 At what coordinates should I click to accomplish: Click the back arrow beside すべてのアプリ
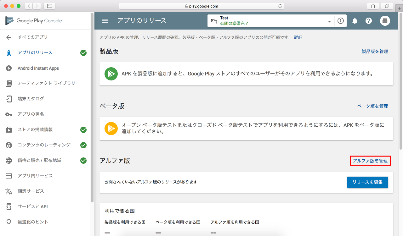pos(9,37)
